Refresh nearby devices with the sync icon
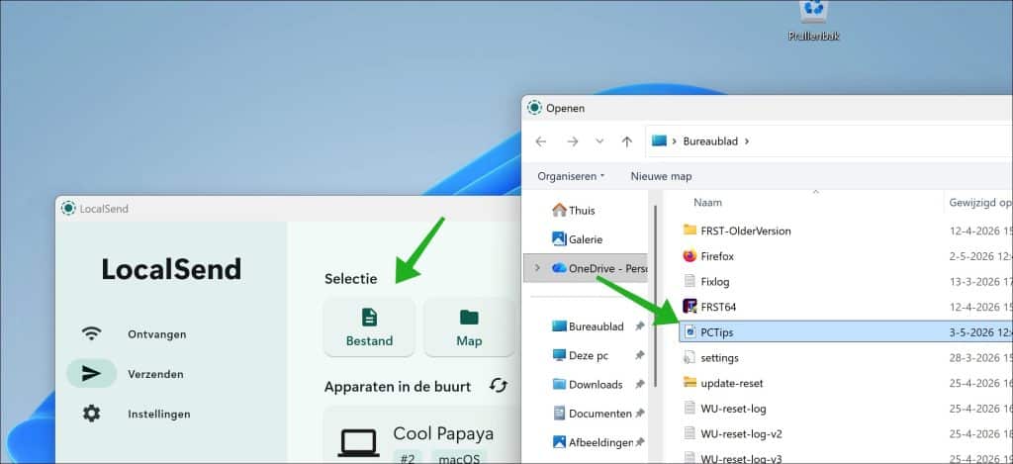This screenshot has height=464, width=1013. pos(498,386)
